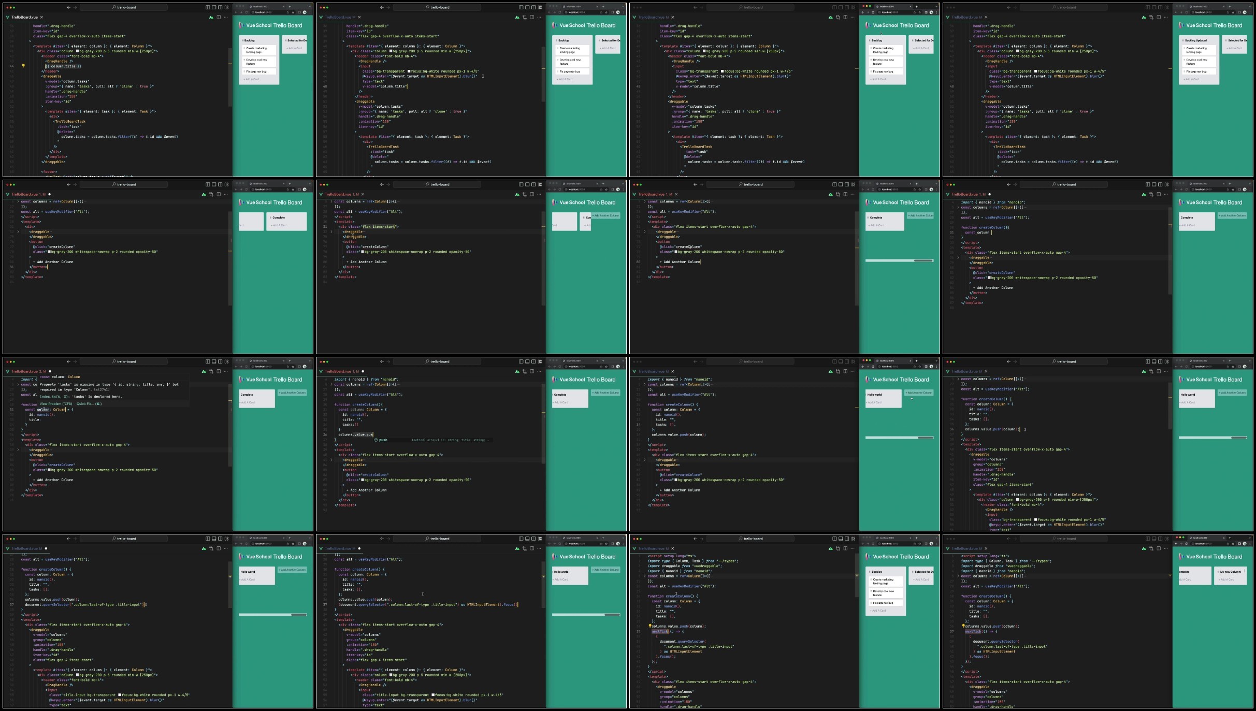Click lightbulb beside "columns.value.push" in "My new Column!" frame
Viewport: 1256px width, 711px height.
click(x=963, y=626)
